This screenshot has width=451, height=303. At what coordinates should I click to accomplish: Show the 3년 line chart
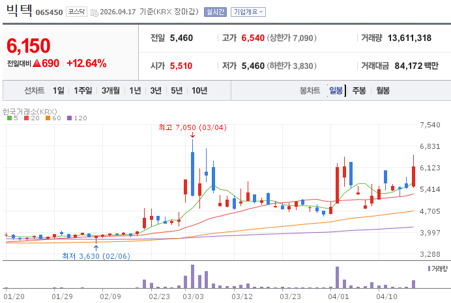click(156, 90)
